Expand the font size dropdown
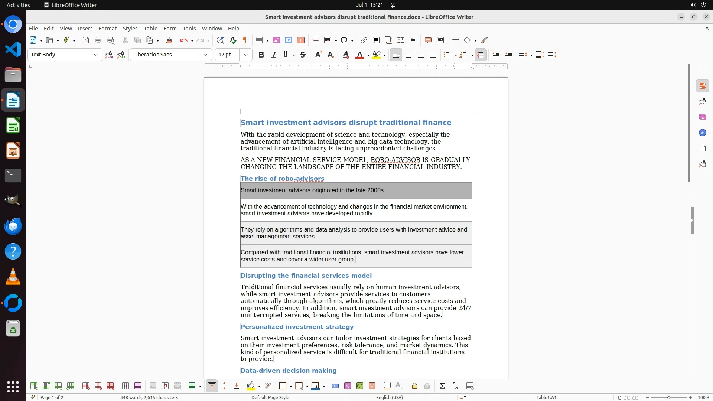The height and width of the screenshot is (401, 713). [246, 55]
